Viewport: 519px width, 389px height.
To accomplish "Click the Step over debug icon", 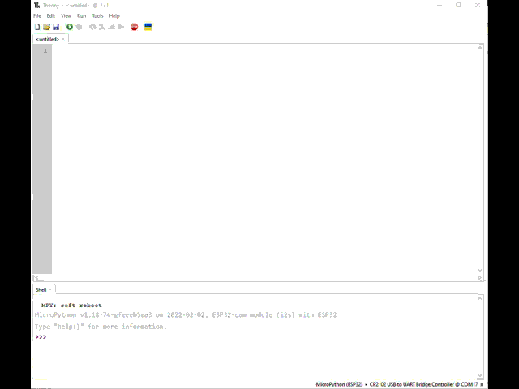I will point(92,27).
